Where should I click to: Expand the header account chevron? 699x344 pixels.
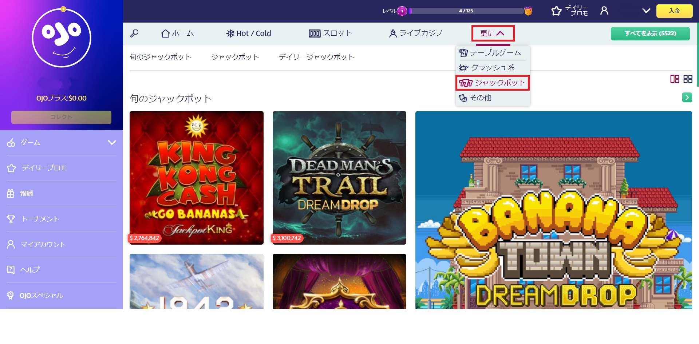[x=646, y=11]
